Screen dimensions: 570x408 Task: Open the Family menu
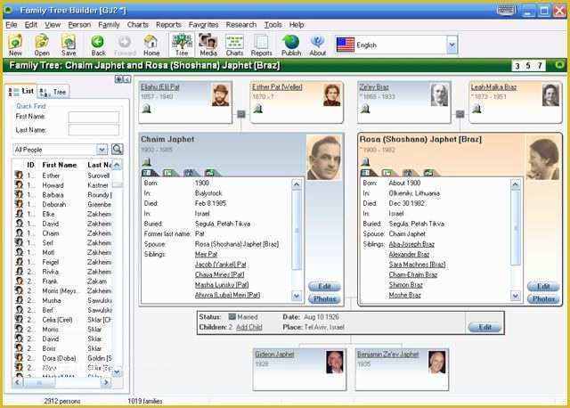(x=109, y=25)
